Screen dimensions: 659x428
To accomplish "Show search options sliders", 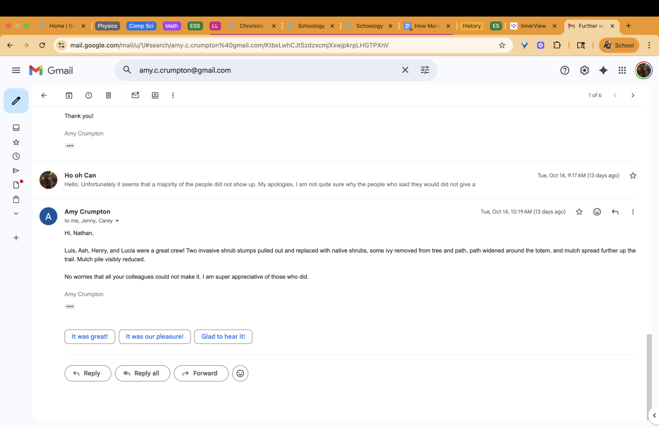I will click(x=425, y=70).
